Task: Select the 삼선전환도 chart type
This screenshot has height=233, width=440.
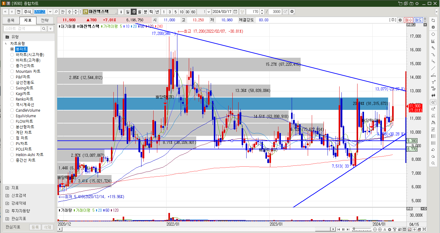Action: pos(25,82)
